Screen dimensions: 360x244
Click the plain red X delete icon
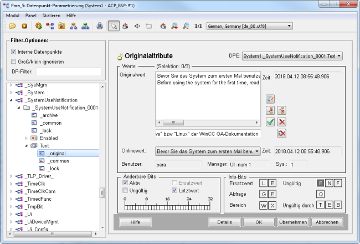pyautogui.click(x=282, y=122)
